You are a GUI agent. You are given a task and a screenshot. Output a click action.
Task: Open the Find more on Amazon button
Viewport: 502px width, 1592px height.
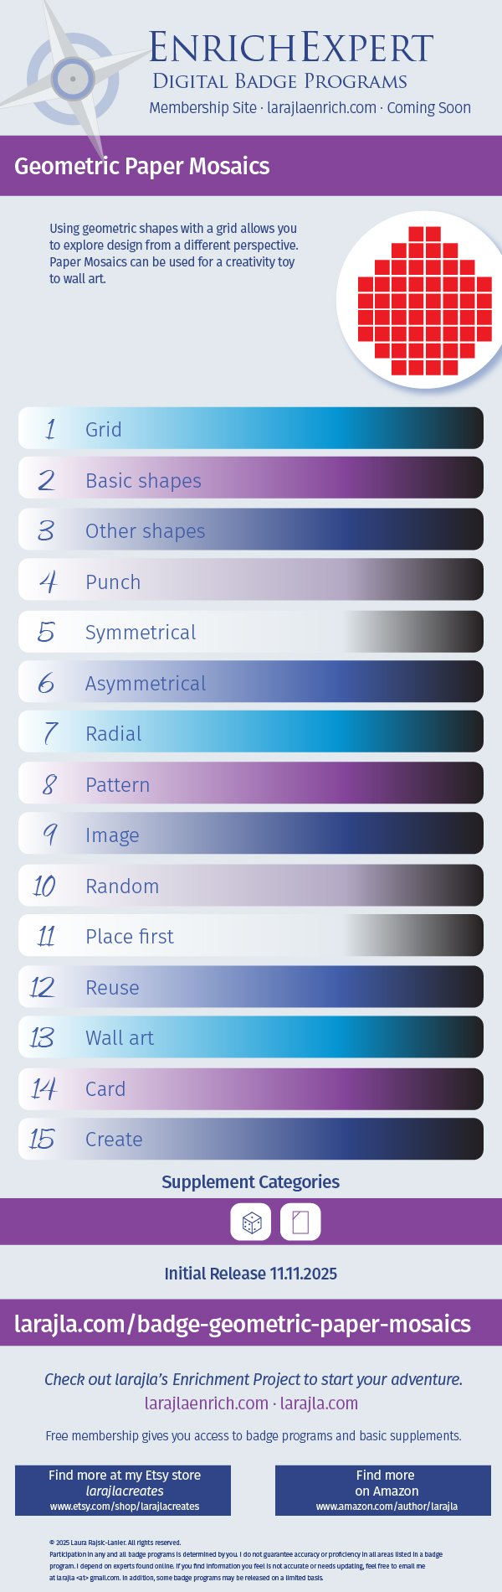(384, 1491)
